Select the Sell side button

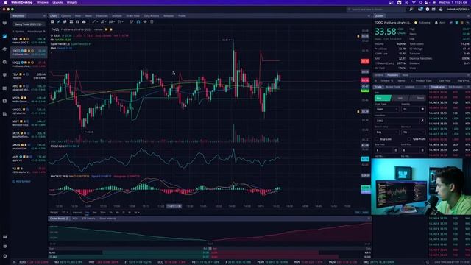[400, 98]
